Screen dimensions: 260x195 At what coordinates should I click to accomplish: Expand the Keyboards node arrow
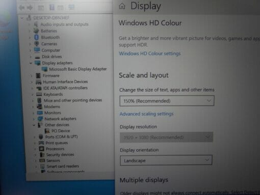click(x=33, y=95)
